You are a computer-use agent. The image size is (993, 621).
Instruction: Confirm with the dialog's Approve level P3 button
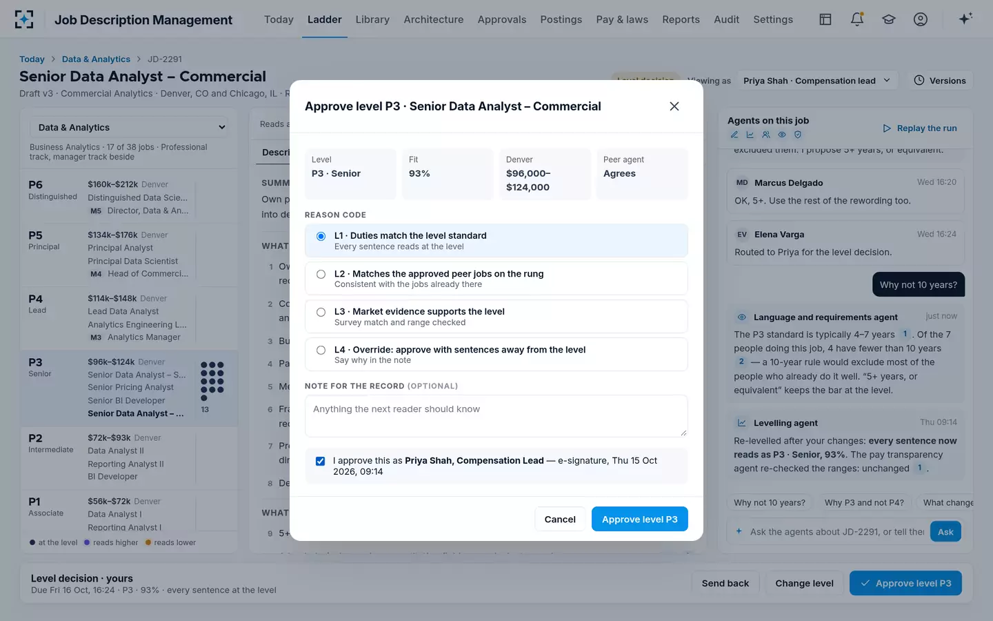coord(640,519)
